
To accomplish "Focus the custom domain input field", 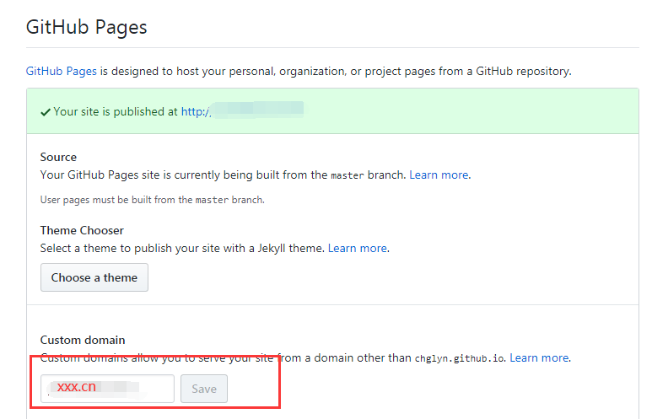I will click(x=107, y=389).
